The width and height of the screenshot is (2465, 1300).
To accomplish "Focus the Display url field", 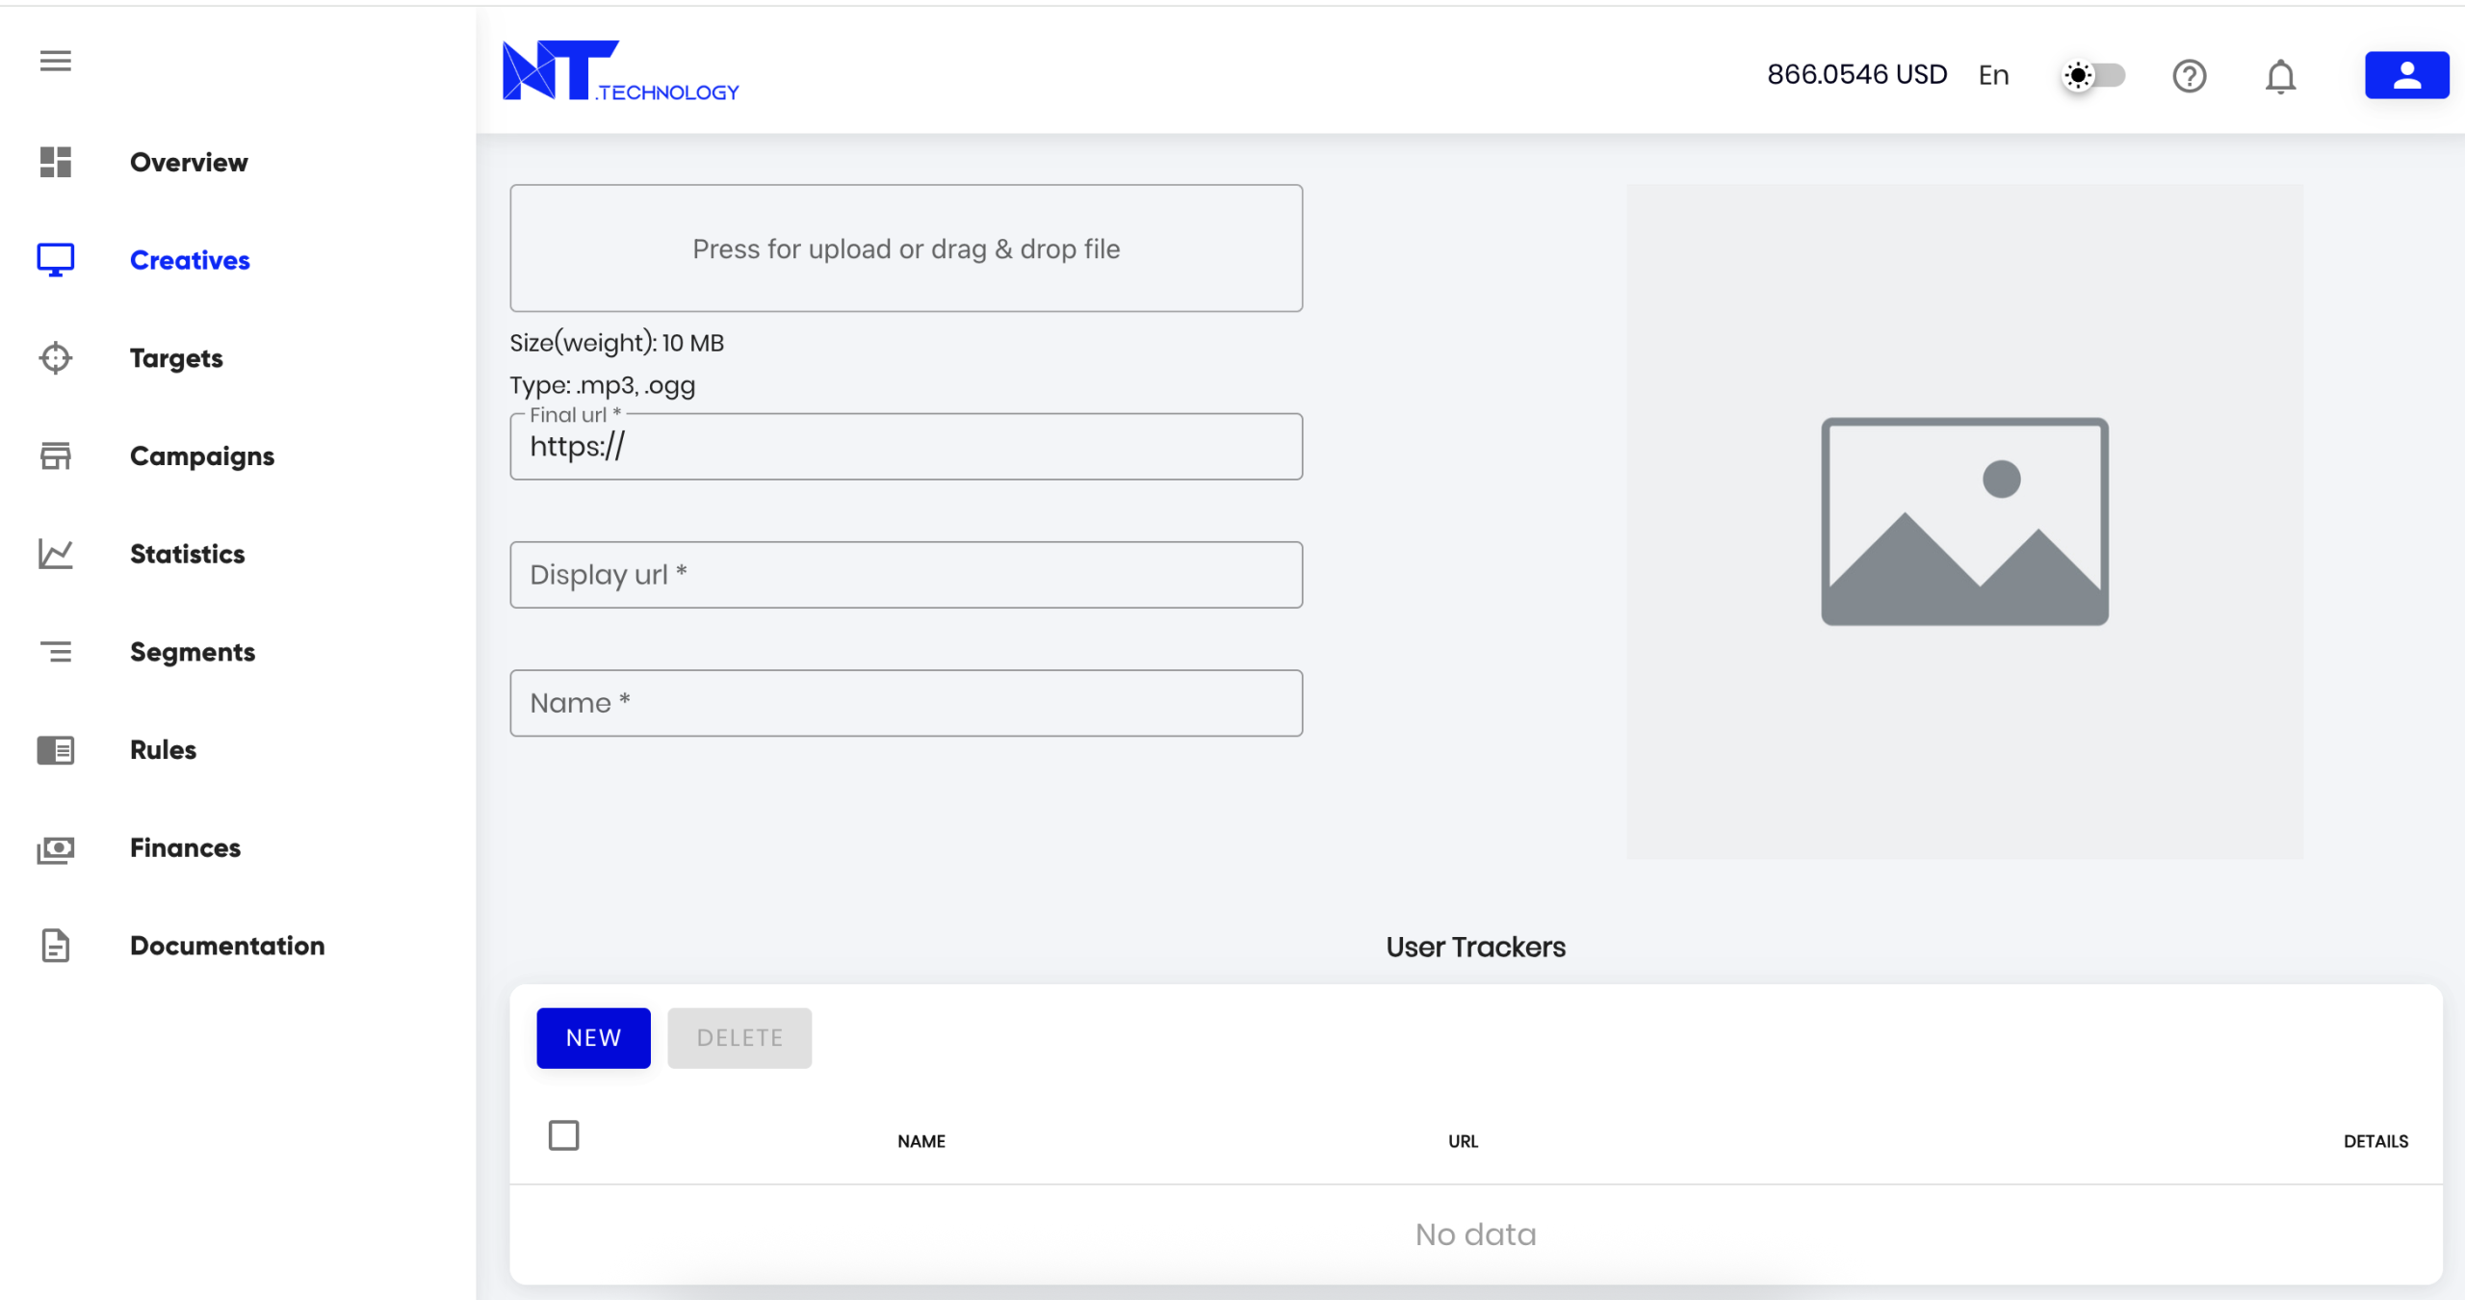I will coord(905,575).
